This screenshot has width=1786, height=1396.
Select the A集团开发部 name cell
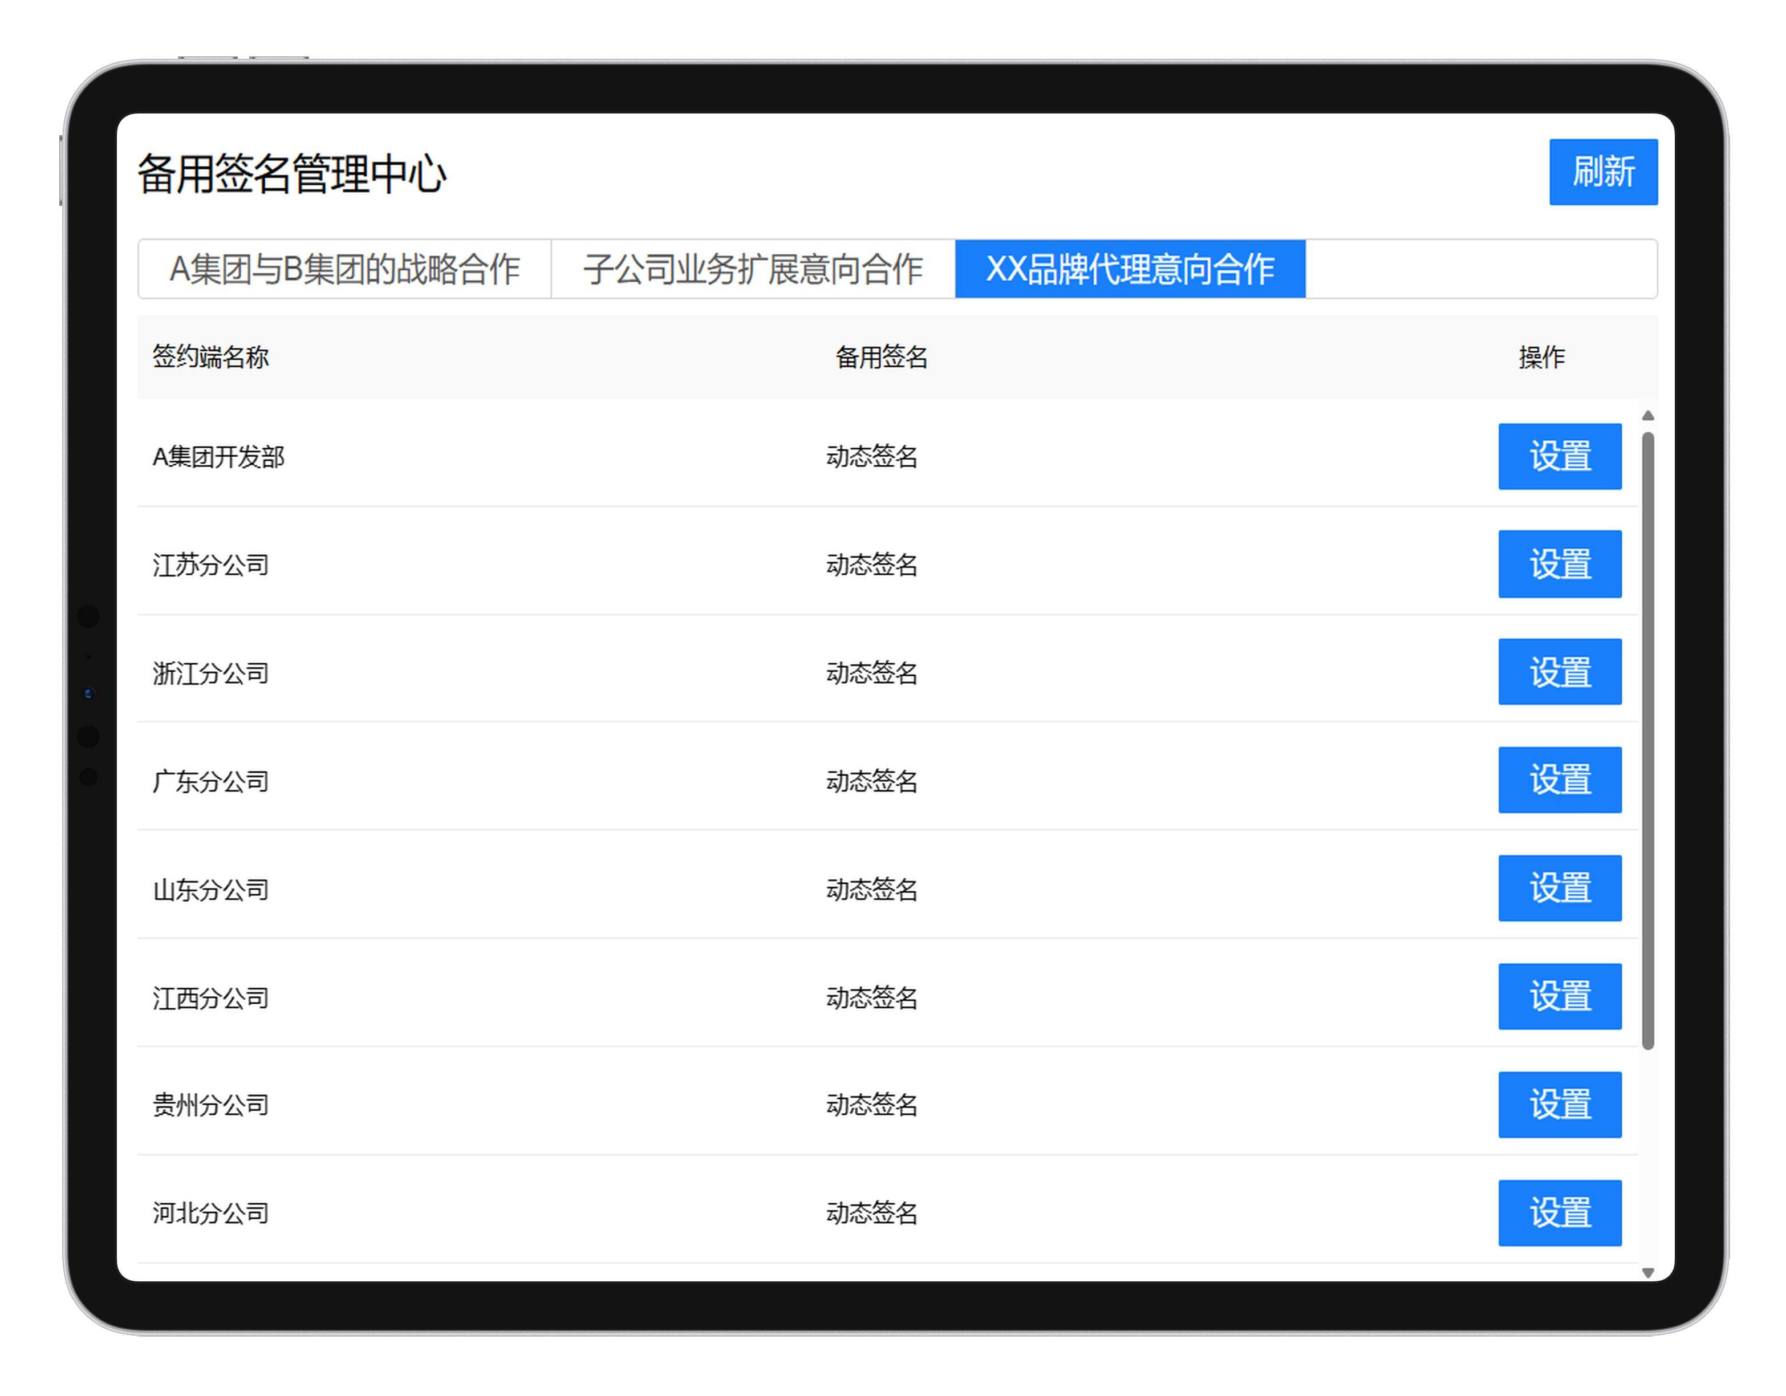(x=218, y=456)
